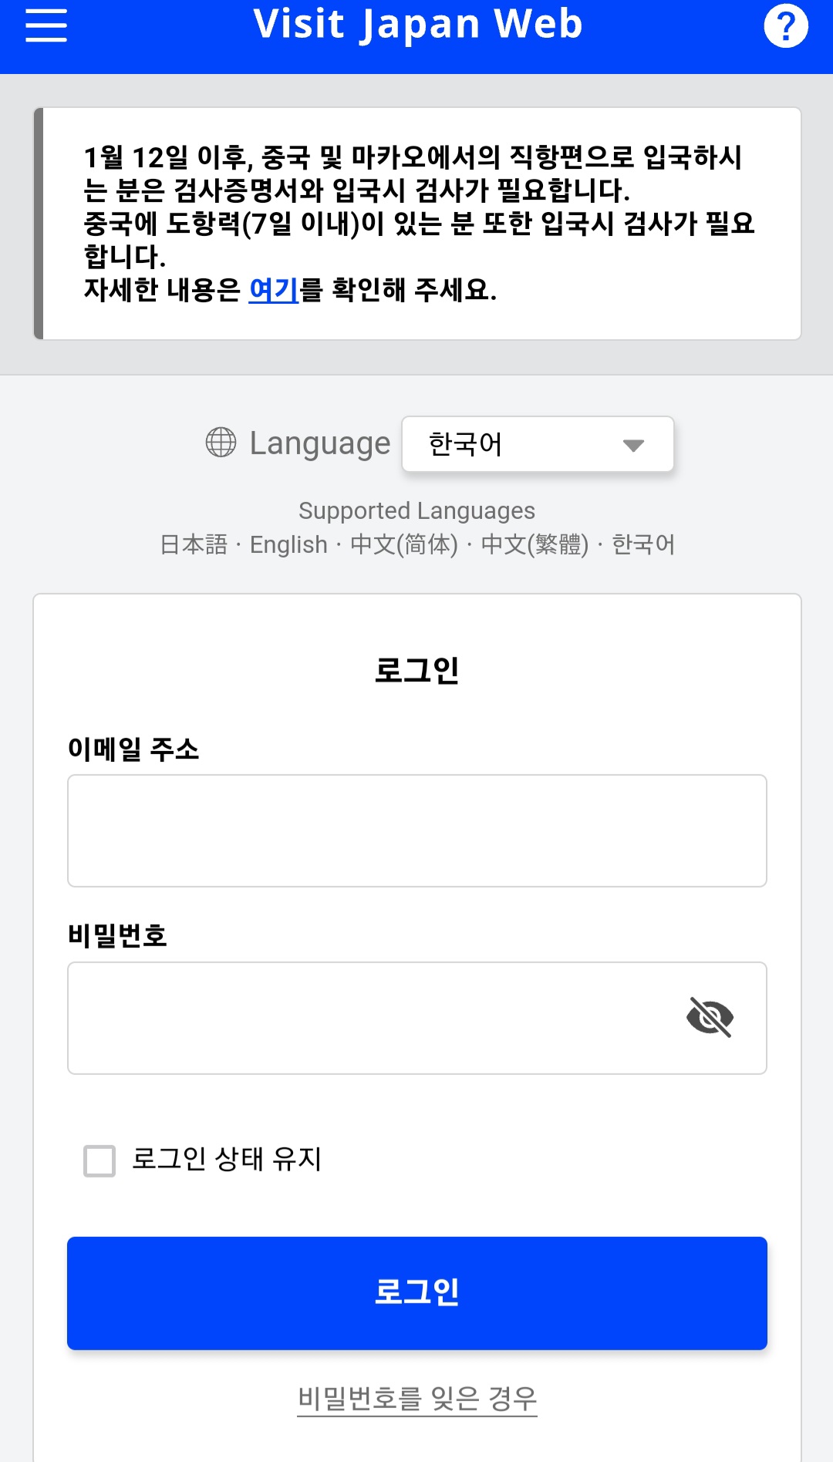
Task: Click the 로그인 form heading
Action: (x=417, y=670)
